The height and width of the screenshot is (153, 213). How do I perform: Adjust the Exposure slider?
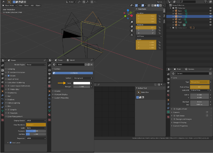(36, 131)
